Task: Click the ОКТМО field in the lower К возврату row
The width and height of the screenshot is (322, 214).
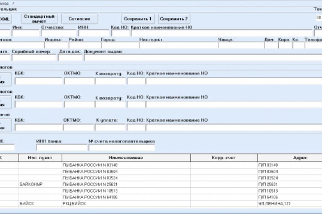Action: click(79, 104)
